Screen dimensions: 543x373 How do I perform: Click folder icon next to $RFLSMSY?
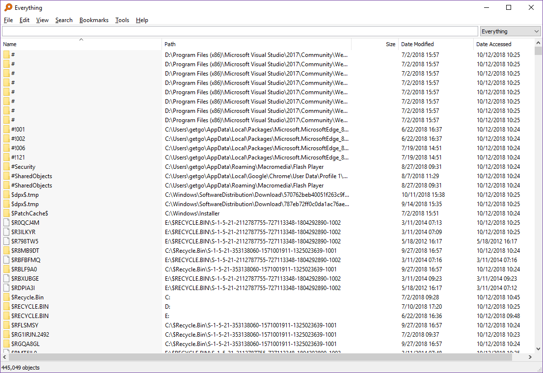tap(6, 325)
